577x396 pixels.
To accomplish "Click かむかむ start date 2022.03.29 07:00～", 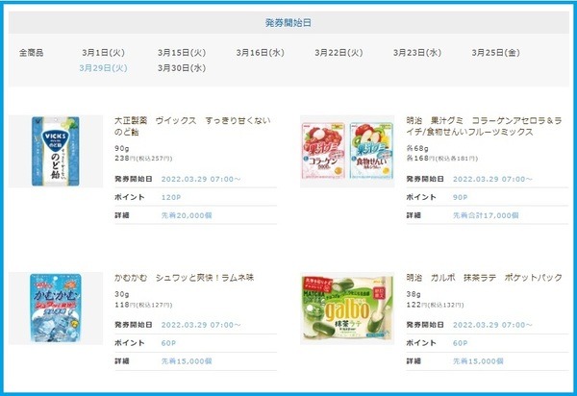I will coord(201,325).
